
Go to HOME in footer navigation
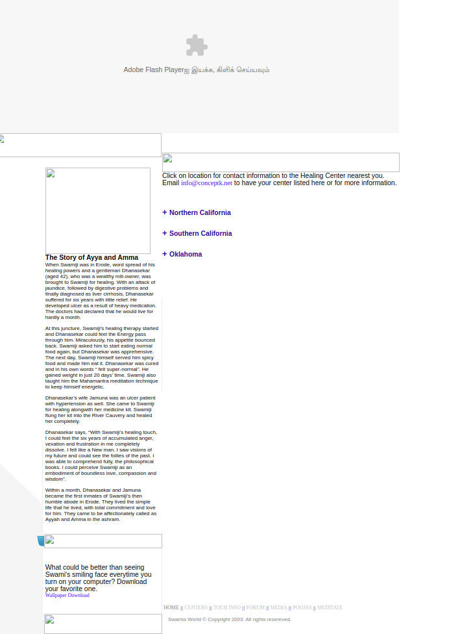point(171,608)
